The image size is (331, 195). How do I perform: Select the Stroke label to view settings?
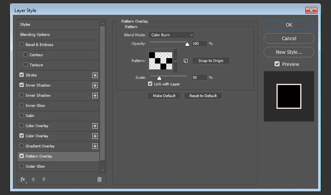coord(31,75)
